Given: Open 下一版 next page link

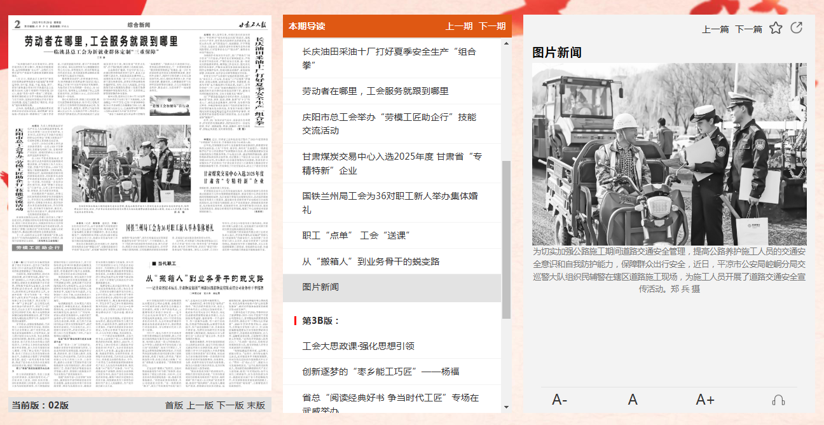Looking at the screenshot, I should coord(230,405).
